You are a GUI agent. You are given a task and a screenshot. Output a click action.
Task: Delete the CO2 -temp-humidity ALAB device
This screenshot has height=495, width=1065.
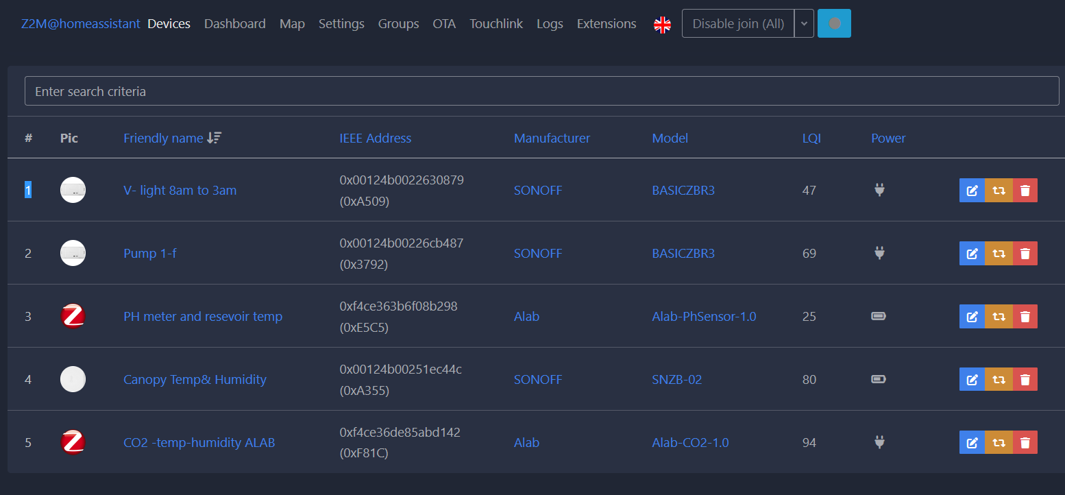(1025, 443)
